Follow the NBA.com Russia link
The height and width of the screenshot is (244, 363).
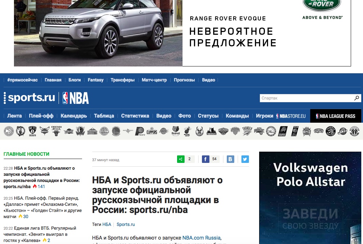point(201,238)
